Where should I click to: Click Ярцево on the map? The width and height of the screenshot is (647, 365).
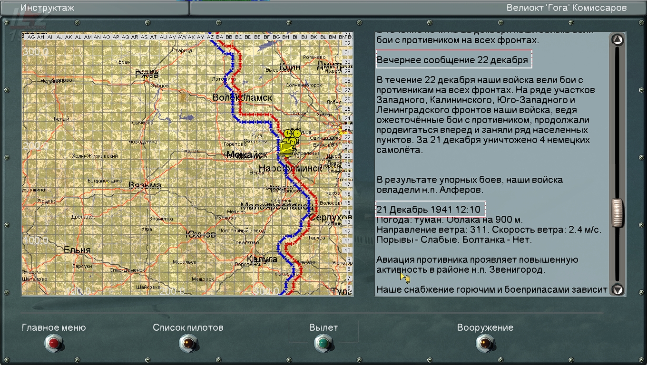point(47,201)
